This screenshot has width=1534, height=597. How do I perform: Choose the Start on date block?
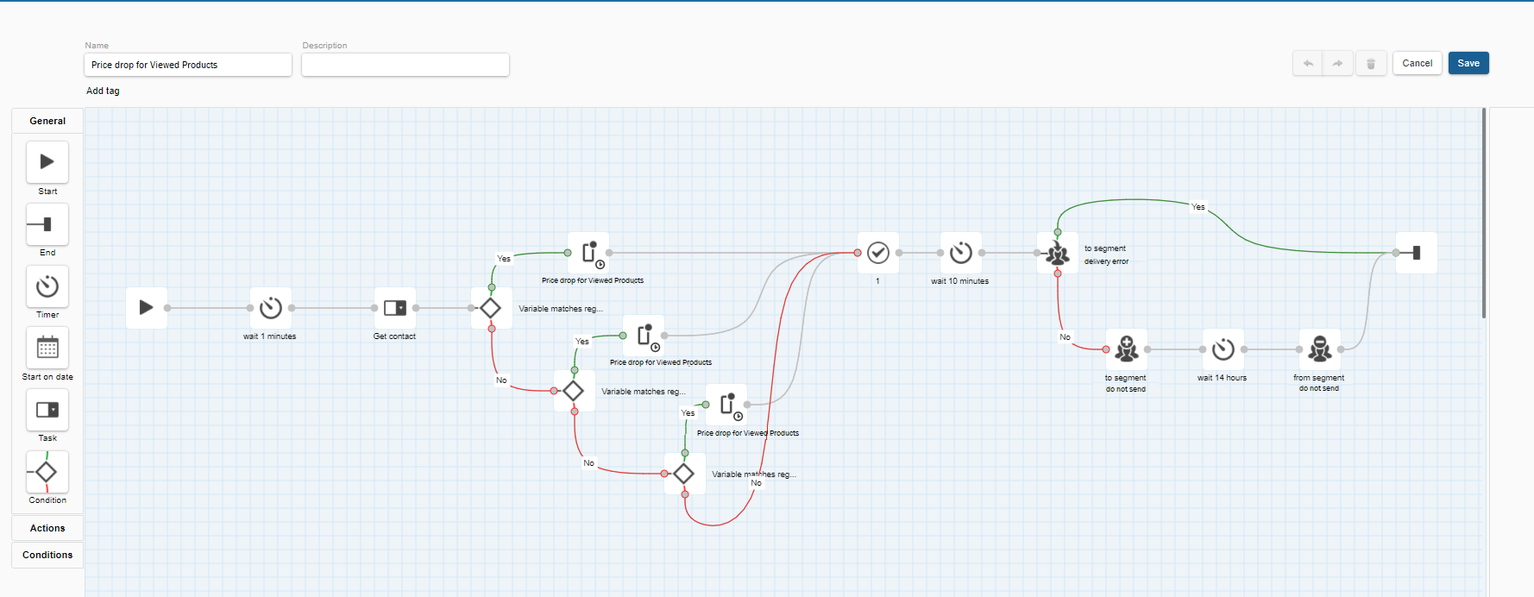click(47, 349)
